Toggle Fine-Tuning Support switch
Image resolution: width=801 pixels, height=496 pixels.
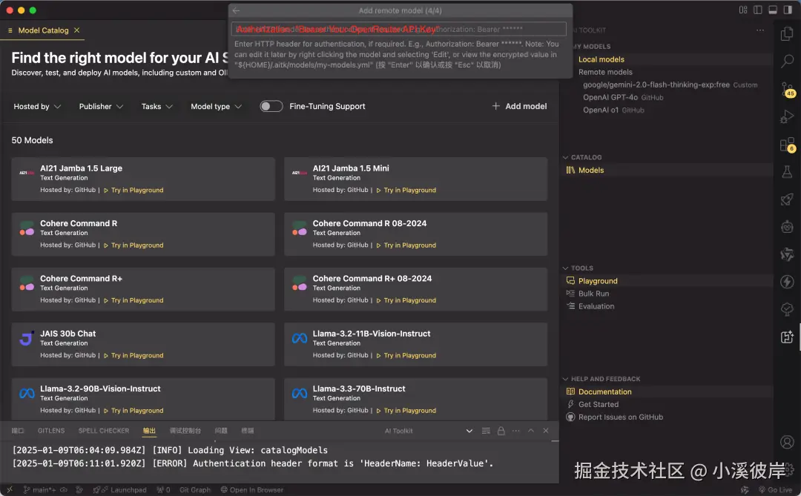[271, 106]
